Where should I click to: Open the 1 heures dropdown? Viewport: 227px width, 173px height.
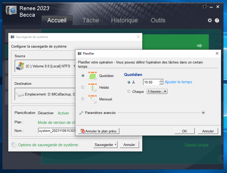[157, 91]
